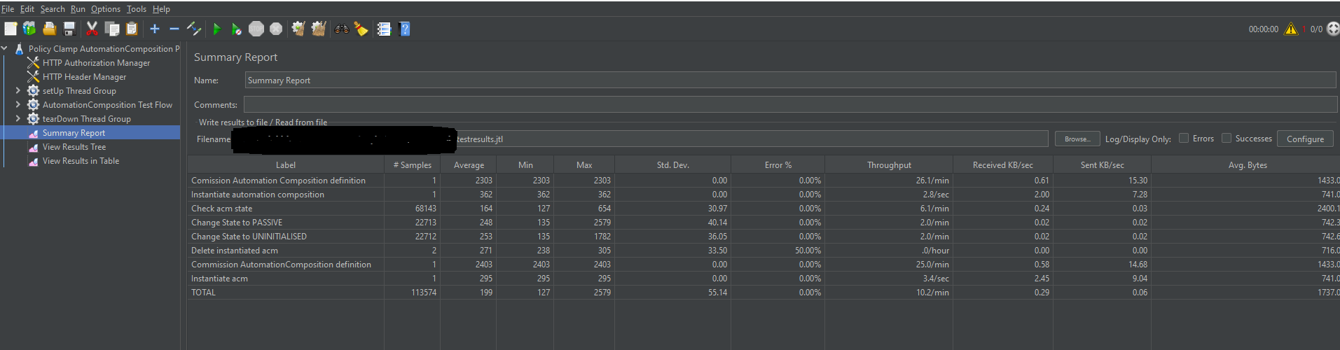Copy the selected element via toolbar
The image size is (1340, 350).
click(111, 29)
